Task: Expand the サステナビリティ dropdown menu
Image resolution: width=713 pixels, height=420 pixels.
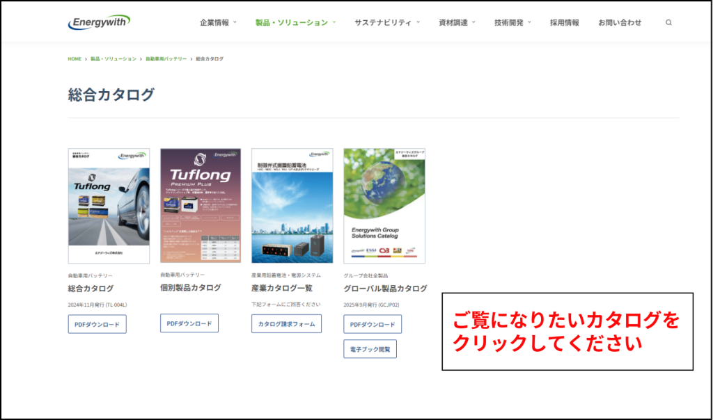Action: pyautogui.click(x=387, y=22)
